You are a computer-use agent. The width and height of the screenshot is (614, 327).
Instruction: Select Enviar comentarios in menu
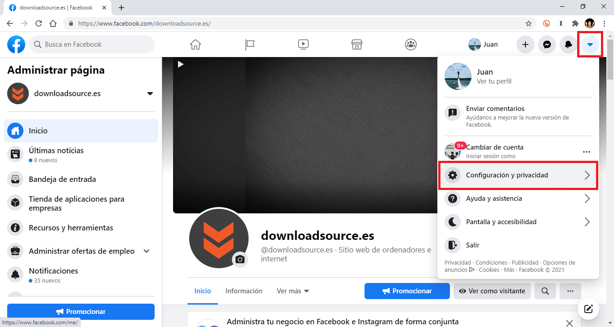point(518,116)
